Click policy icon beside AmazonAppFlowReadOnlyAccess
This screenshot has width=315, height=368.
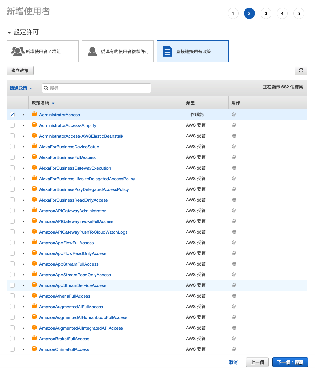coord(34,253)
